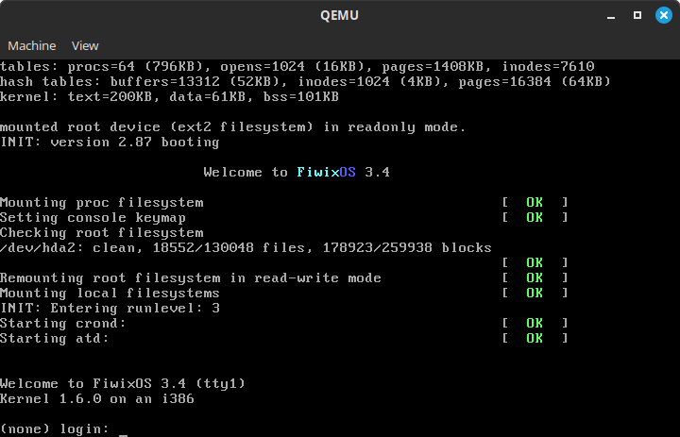Click the QEMU window title
Image resolution: width=680 pixels, height=437 pixels.
pyautogui.click(x=339, y=16)
